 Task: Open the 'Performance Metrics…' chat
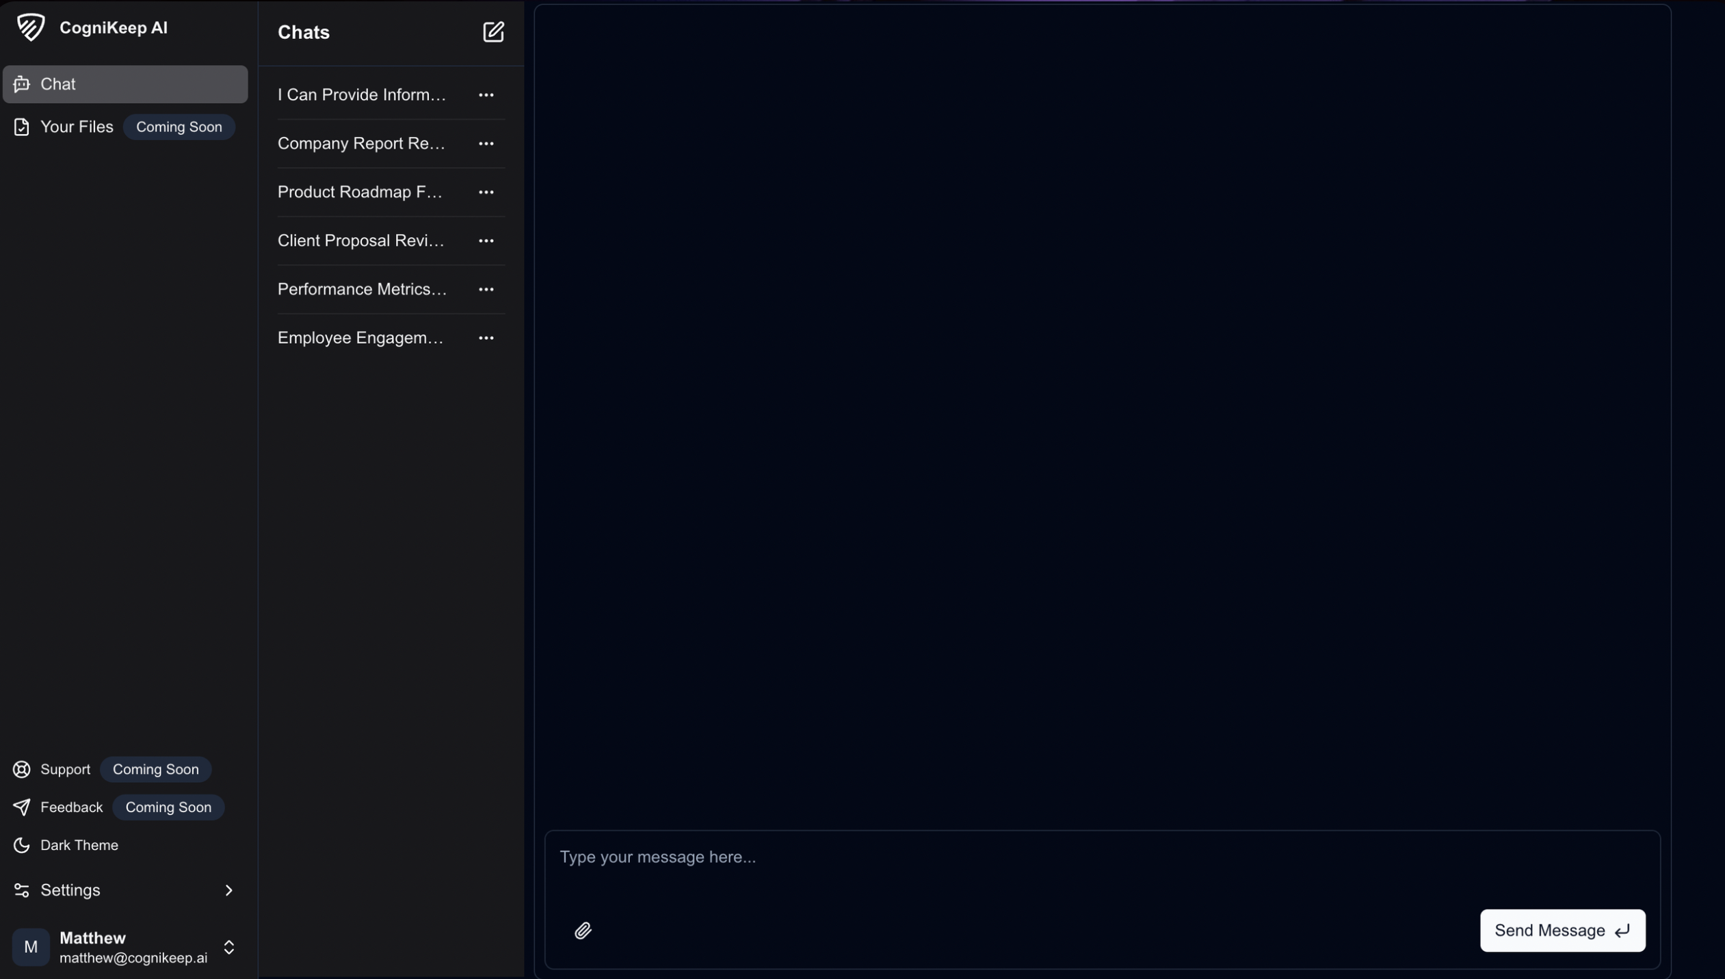coord(363,289)
